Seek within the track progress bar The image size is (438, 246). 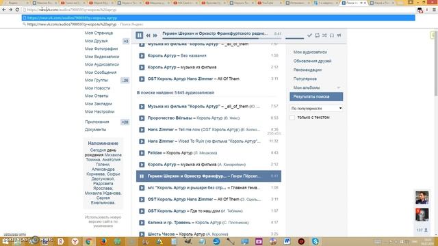click(222, 38)
